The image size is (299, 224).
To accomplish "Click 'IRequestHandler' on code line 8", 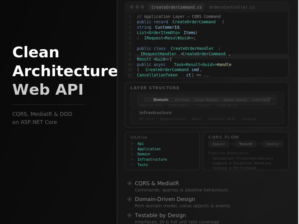I will click(158, 54).
